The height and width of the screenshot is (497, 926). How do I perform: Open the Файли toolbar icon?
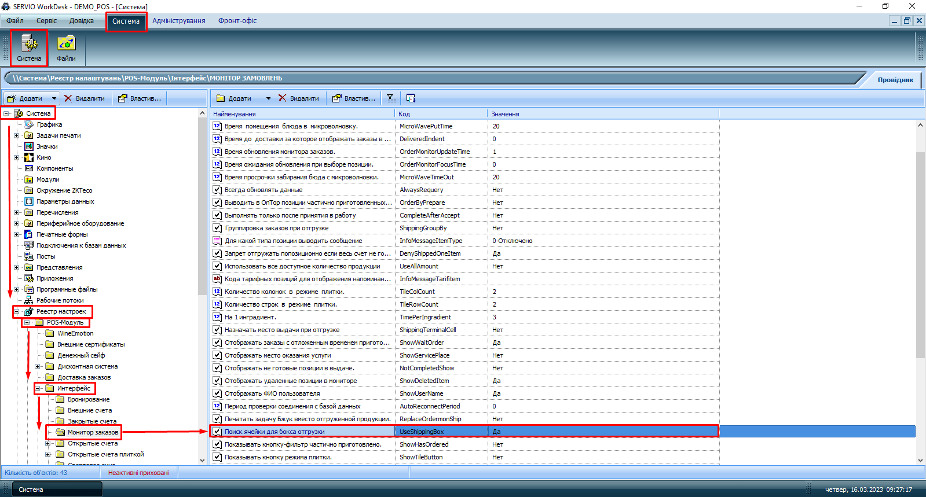coord(66,44)
